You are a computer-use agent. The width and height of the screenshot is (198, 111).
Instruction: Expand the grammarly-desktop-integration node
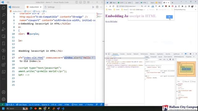point(106,65)
